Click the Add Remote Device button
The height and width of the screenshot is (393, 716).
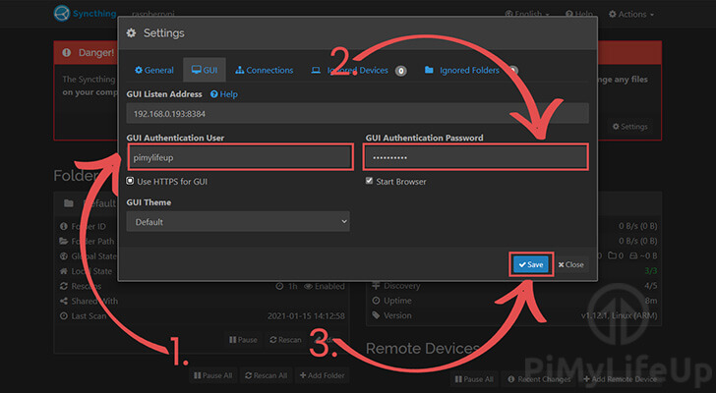point(620,379)
